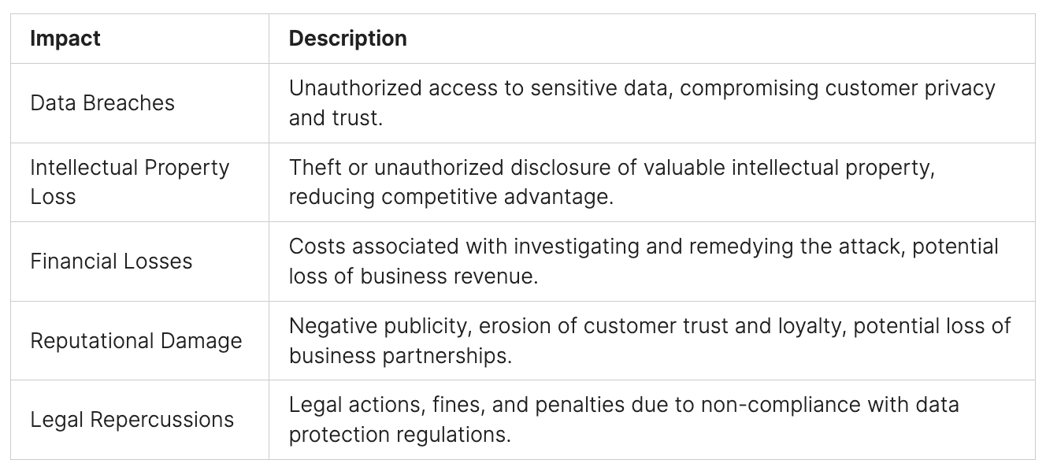Click the Description column header
The height and width of the screenshot is (471, 1046).
348,39
